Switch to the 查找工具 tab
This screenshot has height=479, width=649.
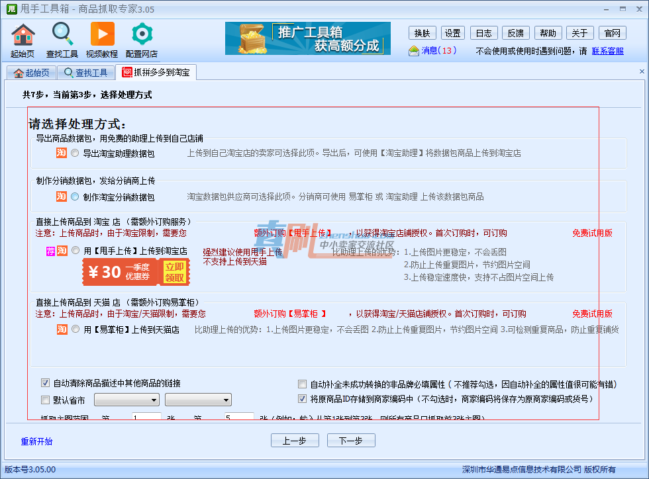85,73
